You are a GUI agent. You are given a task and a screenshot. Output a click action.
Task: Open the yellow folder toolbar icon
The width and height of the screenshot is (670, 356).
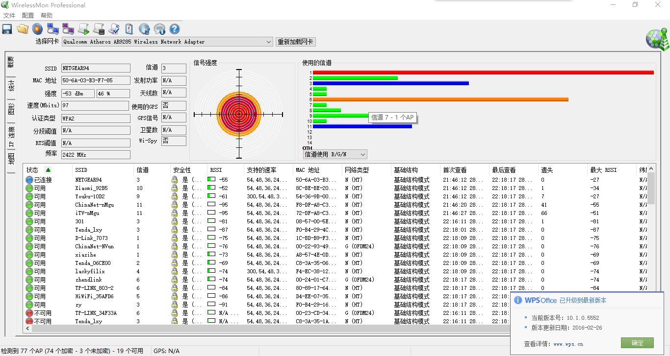(22, 29)
